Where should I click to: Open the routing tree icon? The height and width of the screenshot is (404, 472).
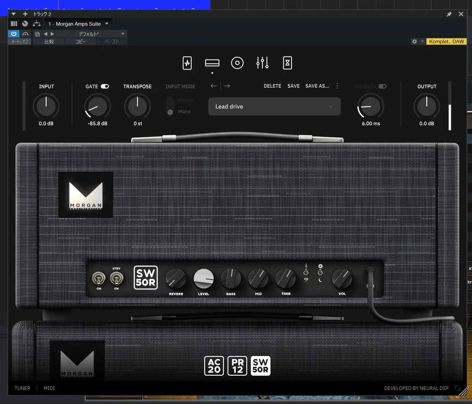[37, 24]
